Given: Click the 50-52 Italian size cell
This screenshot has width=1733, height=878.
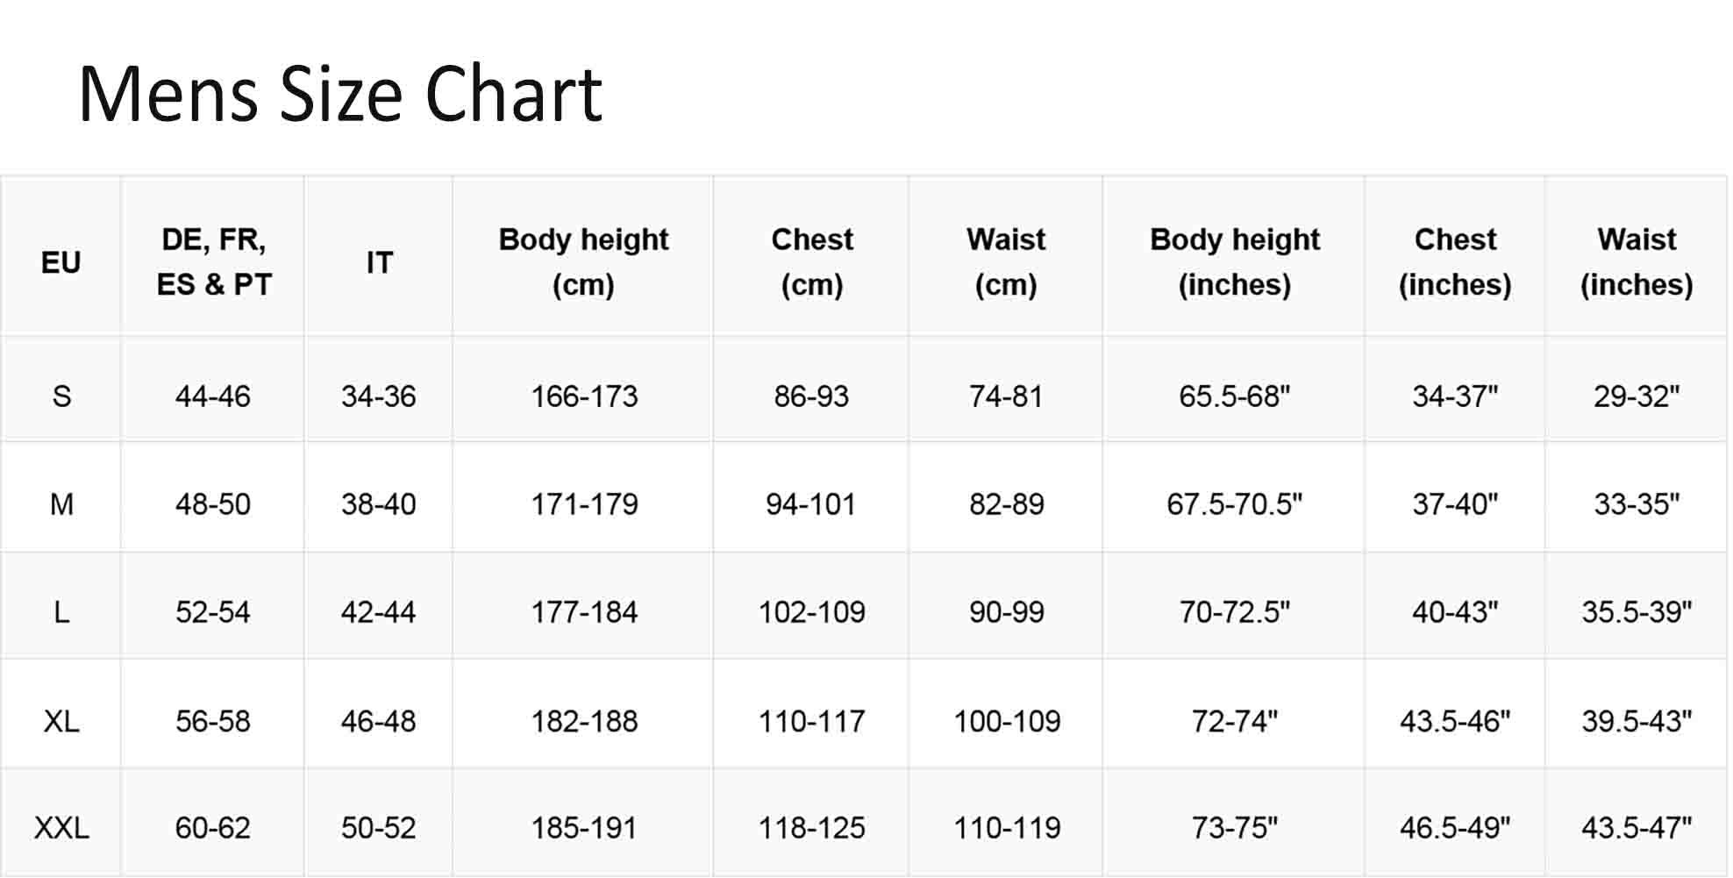Looking at the screenshot, I should click(x=379, y=827).
